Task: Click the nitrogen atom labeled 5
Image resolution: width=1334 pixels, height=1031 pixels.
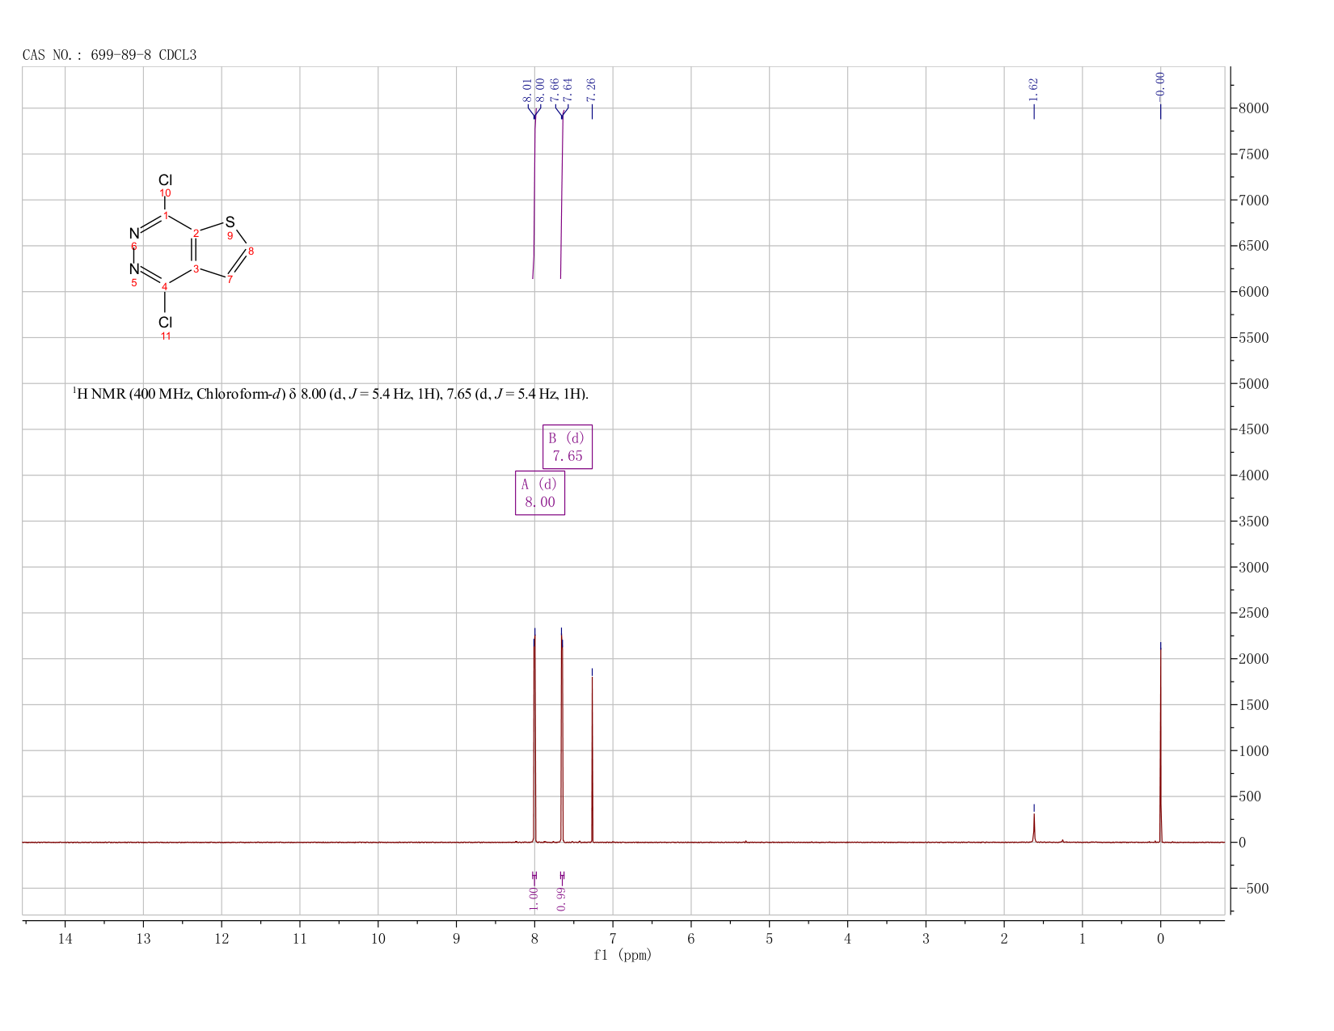Action: click(134, 269)
